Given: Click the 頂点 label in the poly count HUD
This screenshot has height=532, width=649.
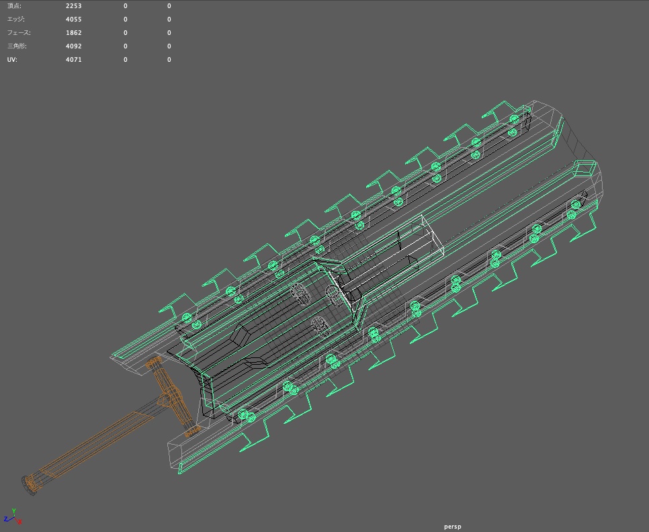Looking at the screenshot, I should pos(14,6).
